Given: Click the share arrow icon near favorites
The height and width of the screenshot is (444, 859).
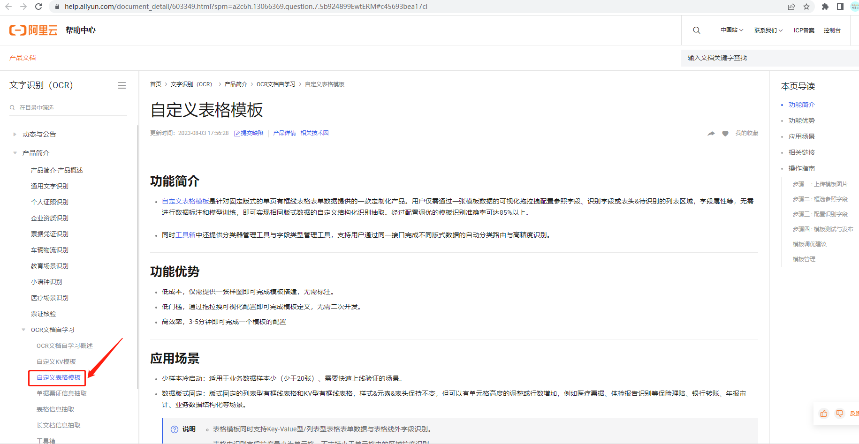Looking at the screenshot, I should tap(711, 134).
